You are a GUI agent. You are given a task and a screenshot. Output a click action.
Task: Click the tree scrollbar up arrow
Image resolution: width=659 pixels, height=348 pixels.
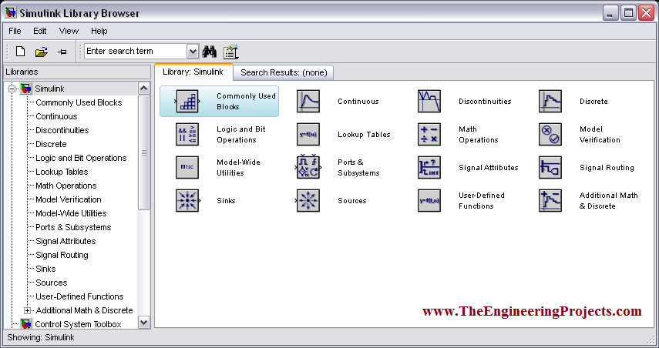point(143,88)
